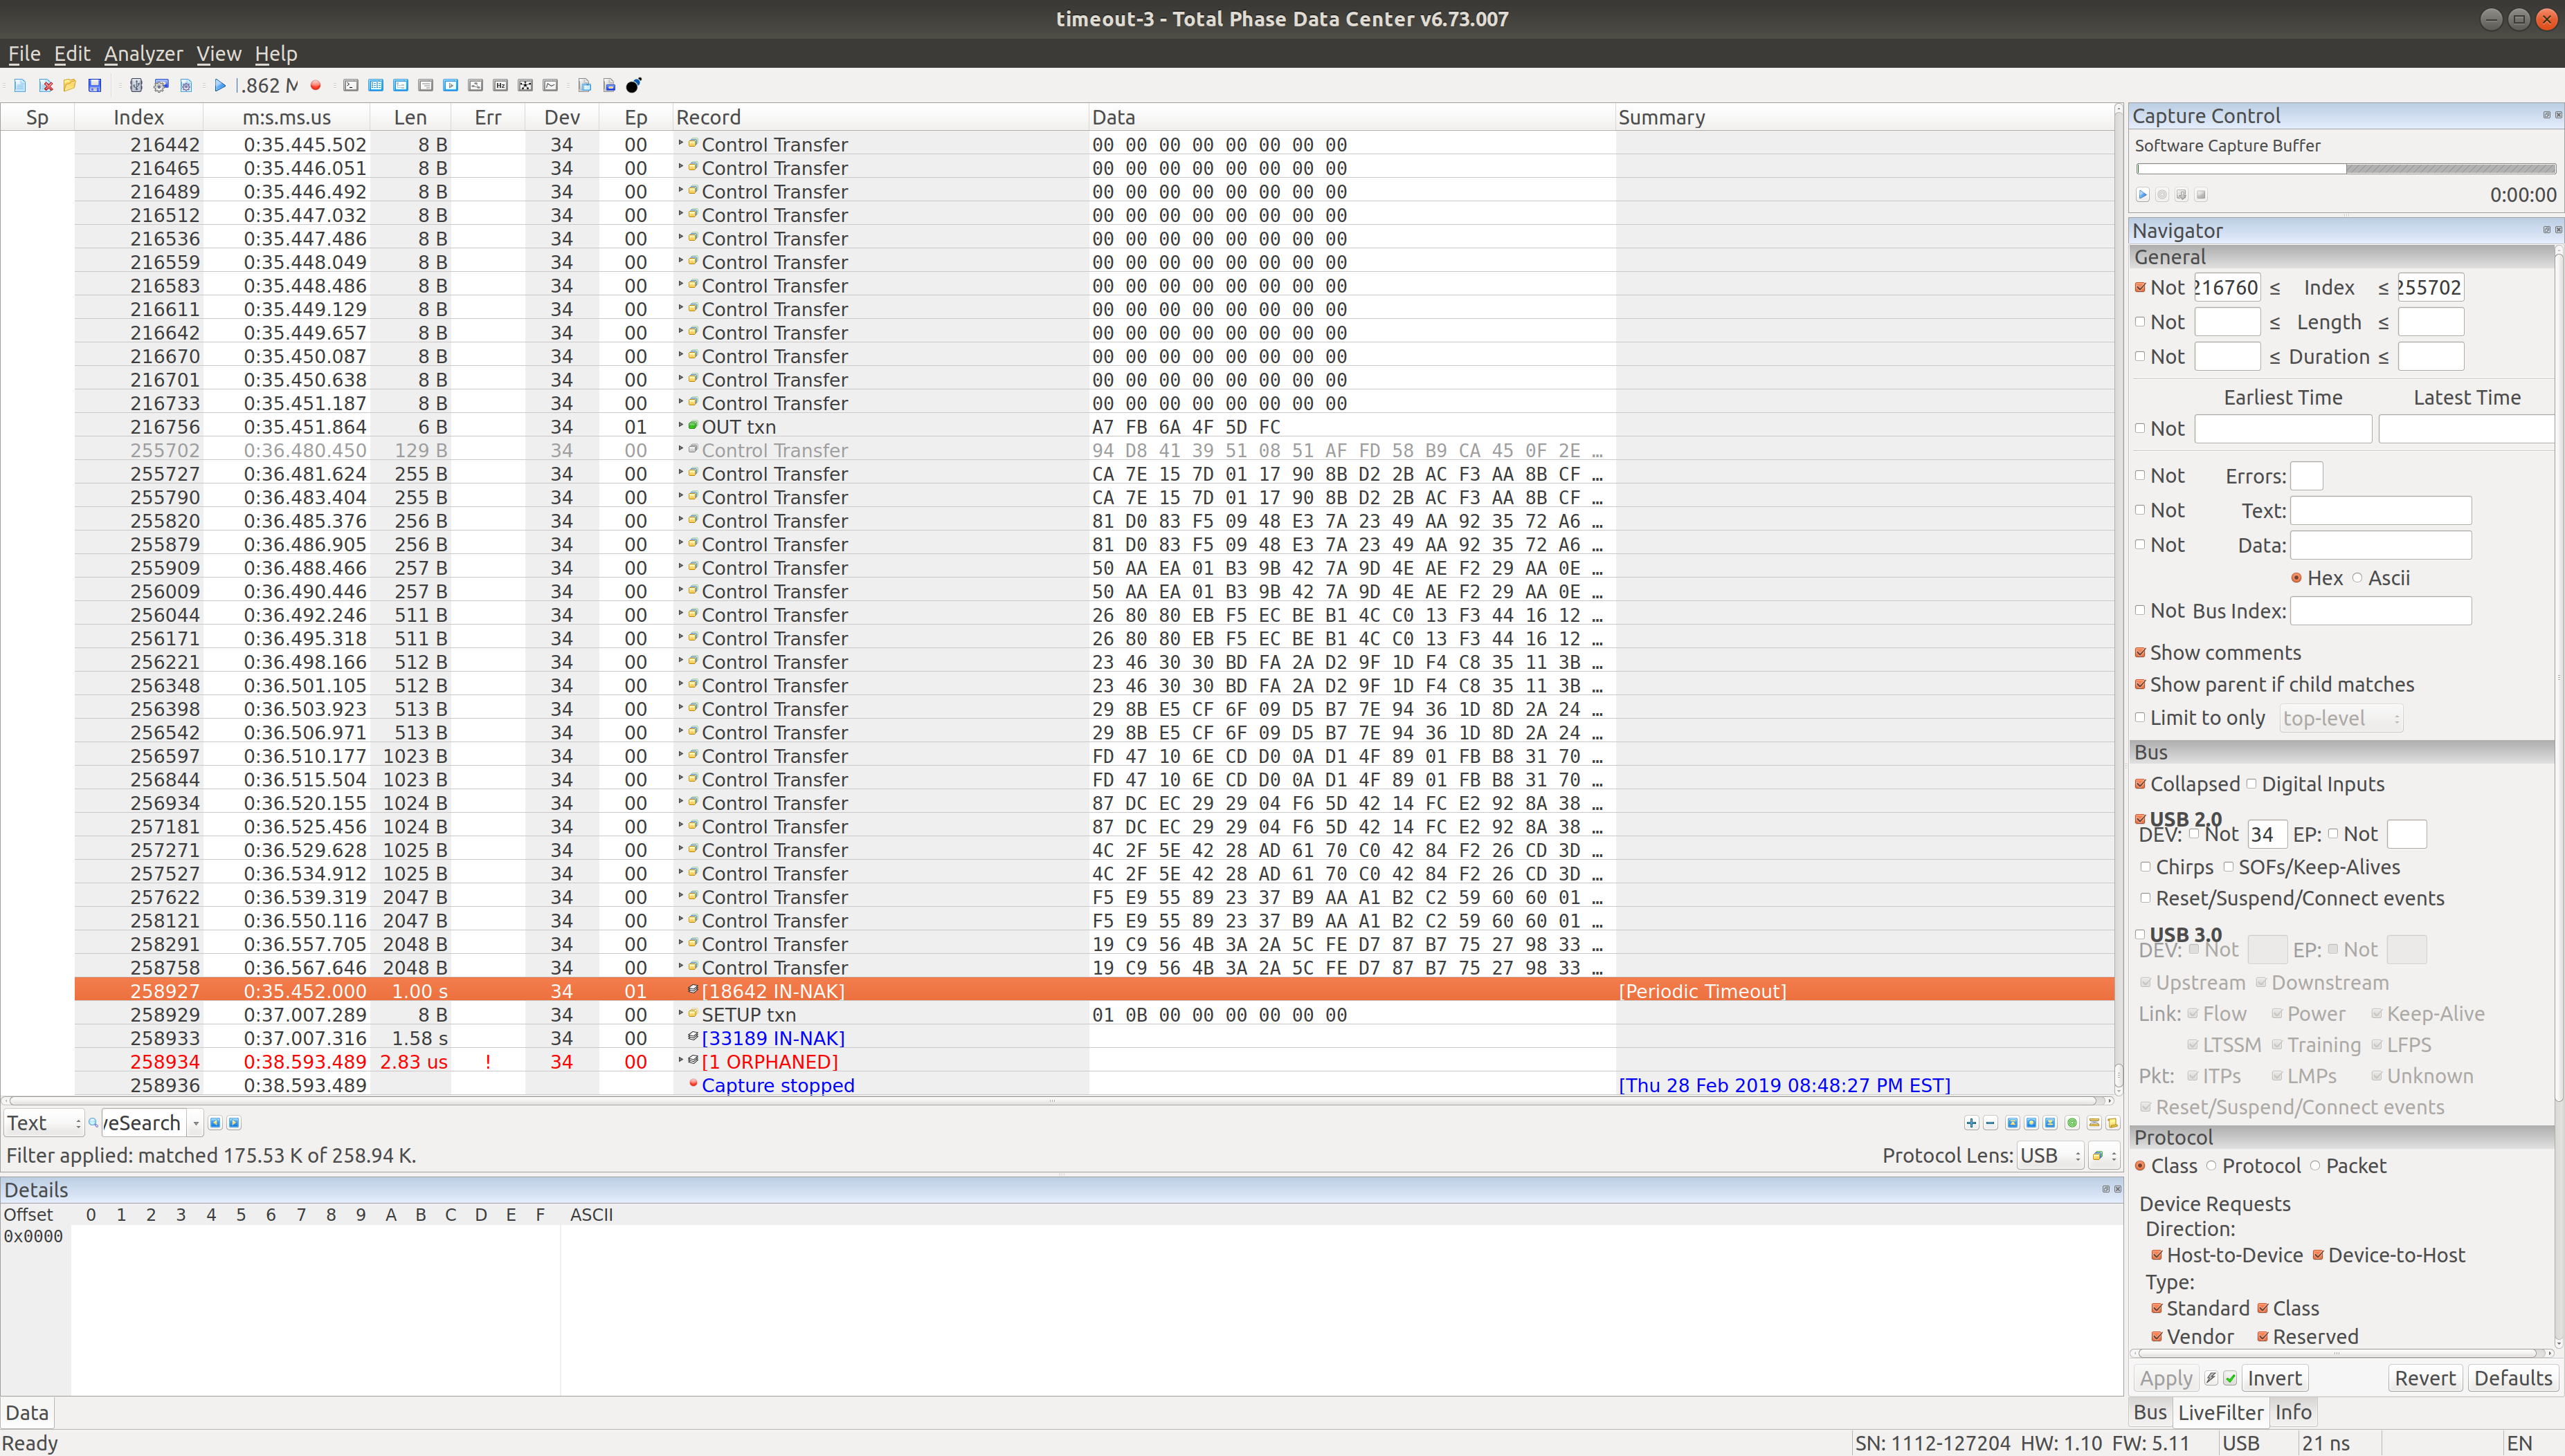Uncheck Show comments option
Viewport: 2565px width, 1456px height.
click(2141, 653)
